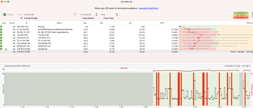253x108 pixels.
Task: Click the Trace Interval box showing 2.5 seconds
Action: pos(87,14)
